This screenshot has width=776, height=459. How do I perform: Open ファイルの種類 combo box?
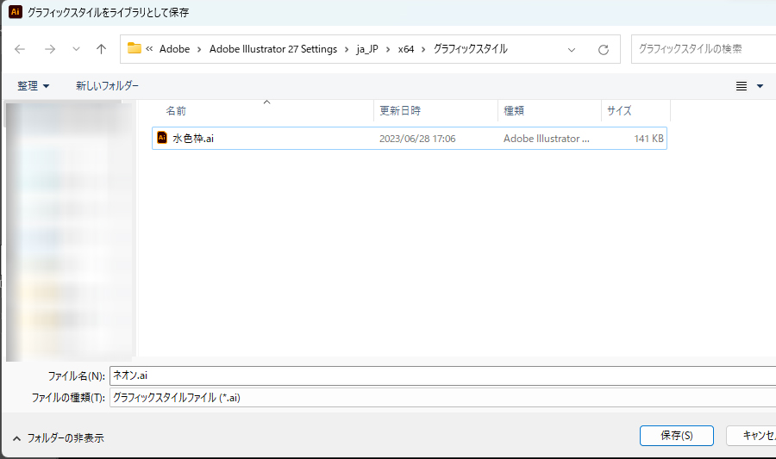coord(442,398)
